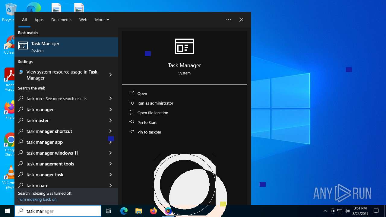
Task: Switch to the Apps tab
Action: [39, 20]
